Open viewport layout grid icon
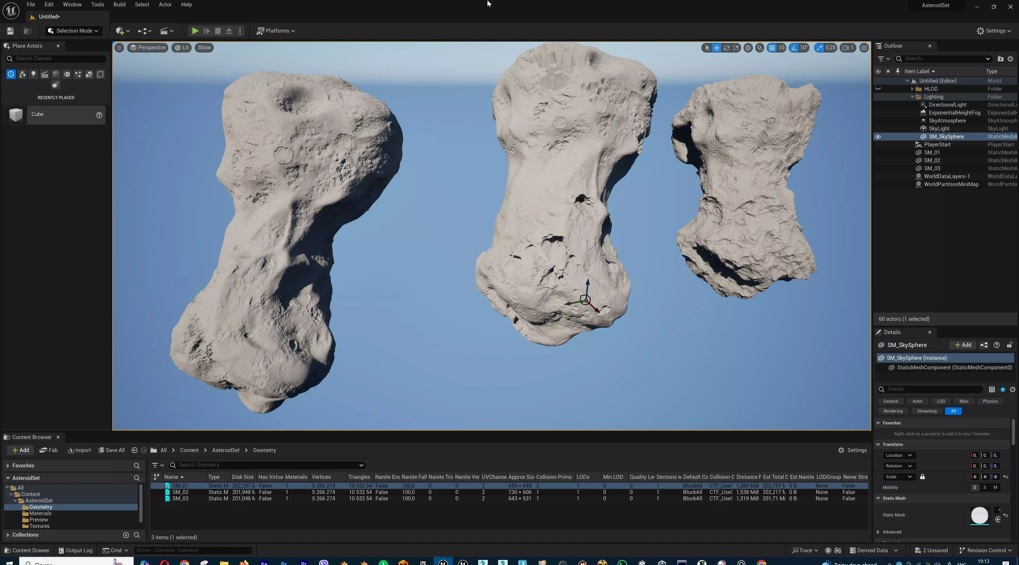This screenshot has height=565, width=1019. pos(864,48)
